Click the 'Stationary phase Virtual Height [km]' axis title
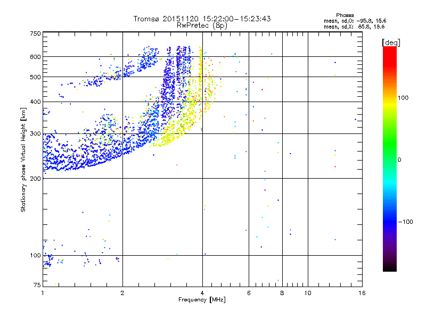Viewport: 426px width, 319px height. [23, 160]
